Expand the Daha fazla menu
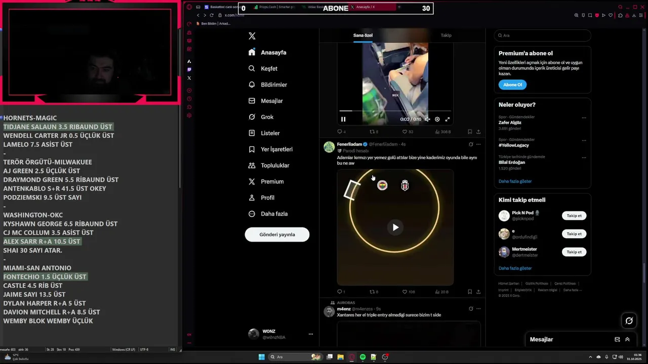The image size is (648, 364). (268, 214)
